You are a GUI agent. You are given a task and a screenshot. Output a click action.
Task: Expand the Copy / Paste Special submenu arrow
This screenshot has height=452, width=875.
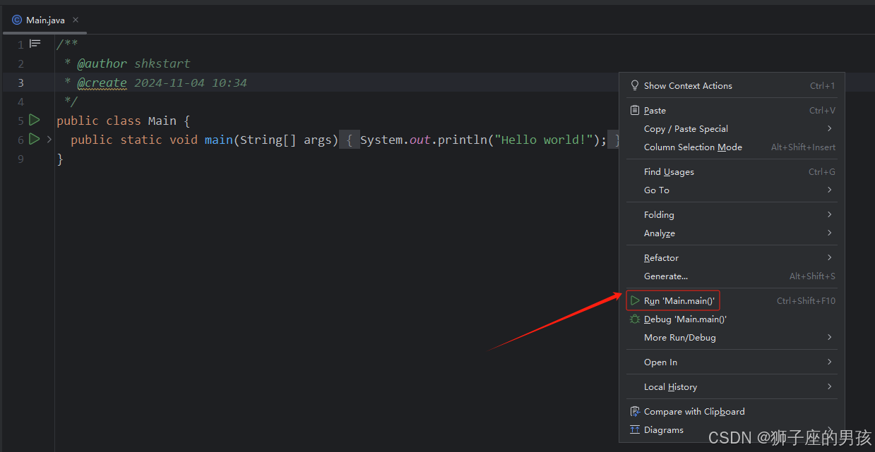[829, 128]
